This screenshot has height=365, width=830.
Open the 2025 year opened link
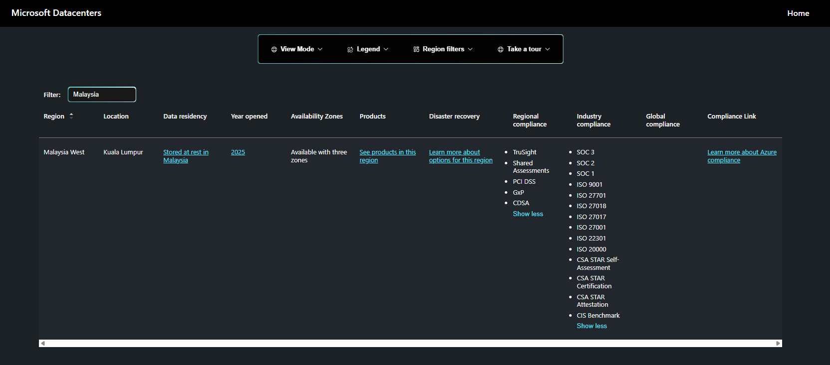238,152
